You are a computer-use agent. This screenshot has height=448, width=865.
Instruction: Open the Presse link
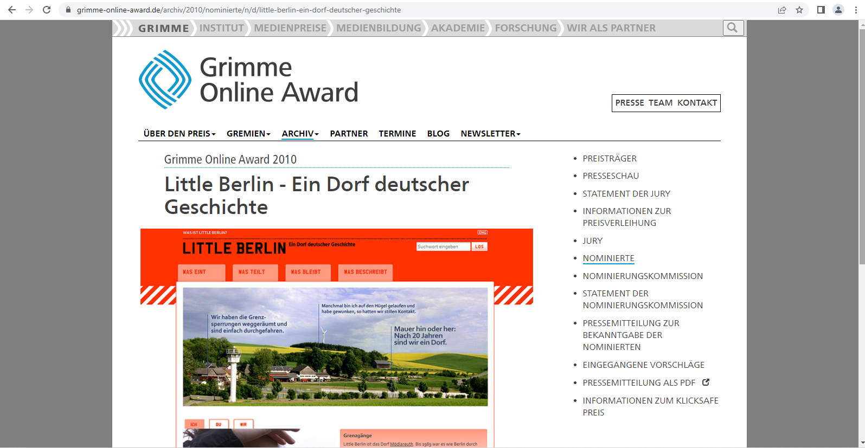pos(630,103)
